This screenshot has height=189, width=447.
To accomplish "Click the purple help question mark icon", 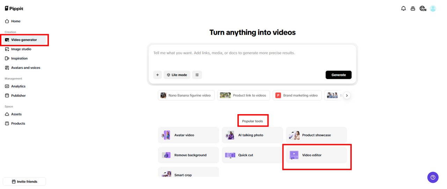I will [x=433, y=177].
